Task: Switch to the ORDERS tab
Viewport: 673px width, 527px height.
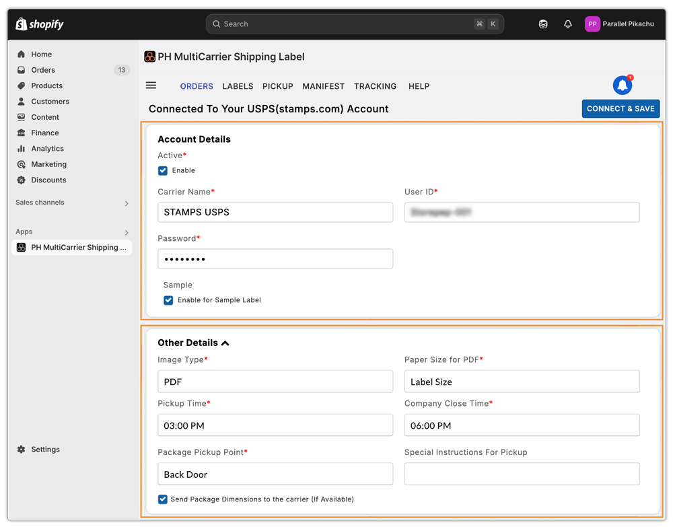Action: coord(197,86)
